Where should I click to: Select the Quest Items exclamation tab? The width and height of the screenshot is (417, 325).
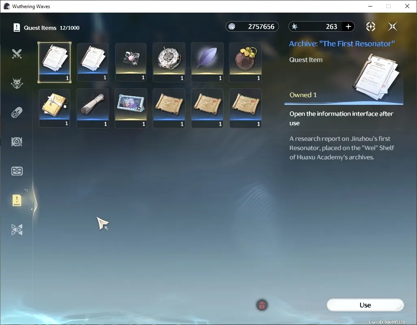click(17, 200)
